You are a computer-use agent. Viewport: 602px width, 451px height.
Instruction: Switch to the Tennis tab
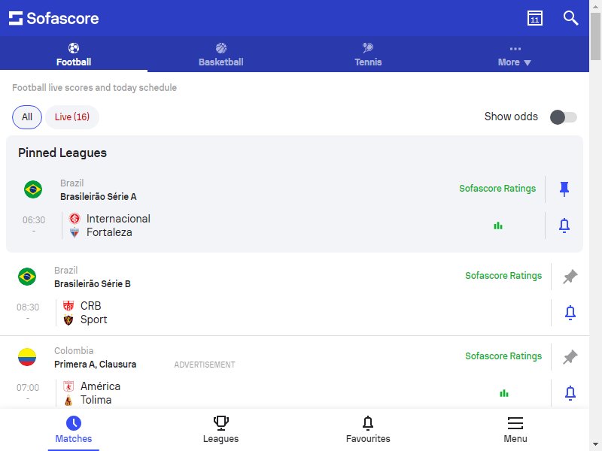368,54
